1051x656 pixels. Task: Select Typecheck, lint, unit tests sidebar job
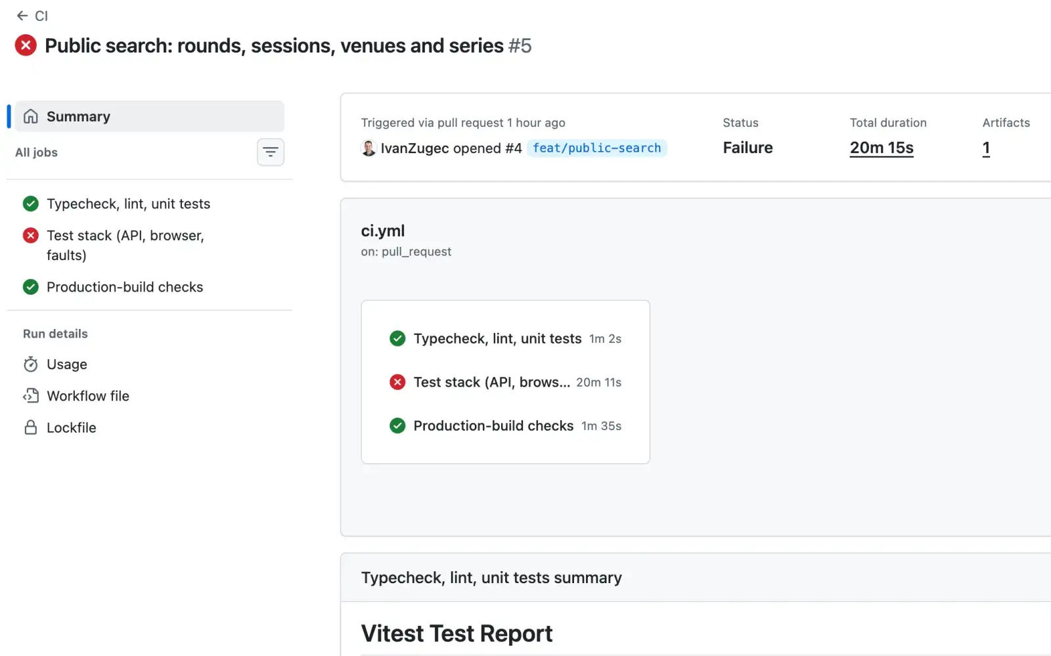pos(128,204)
